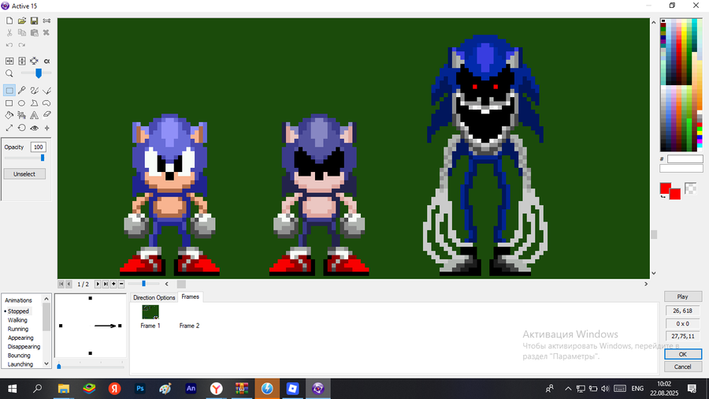
Task: Select the Appearing animation
Action: point(20,337)
